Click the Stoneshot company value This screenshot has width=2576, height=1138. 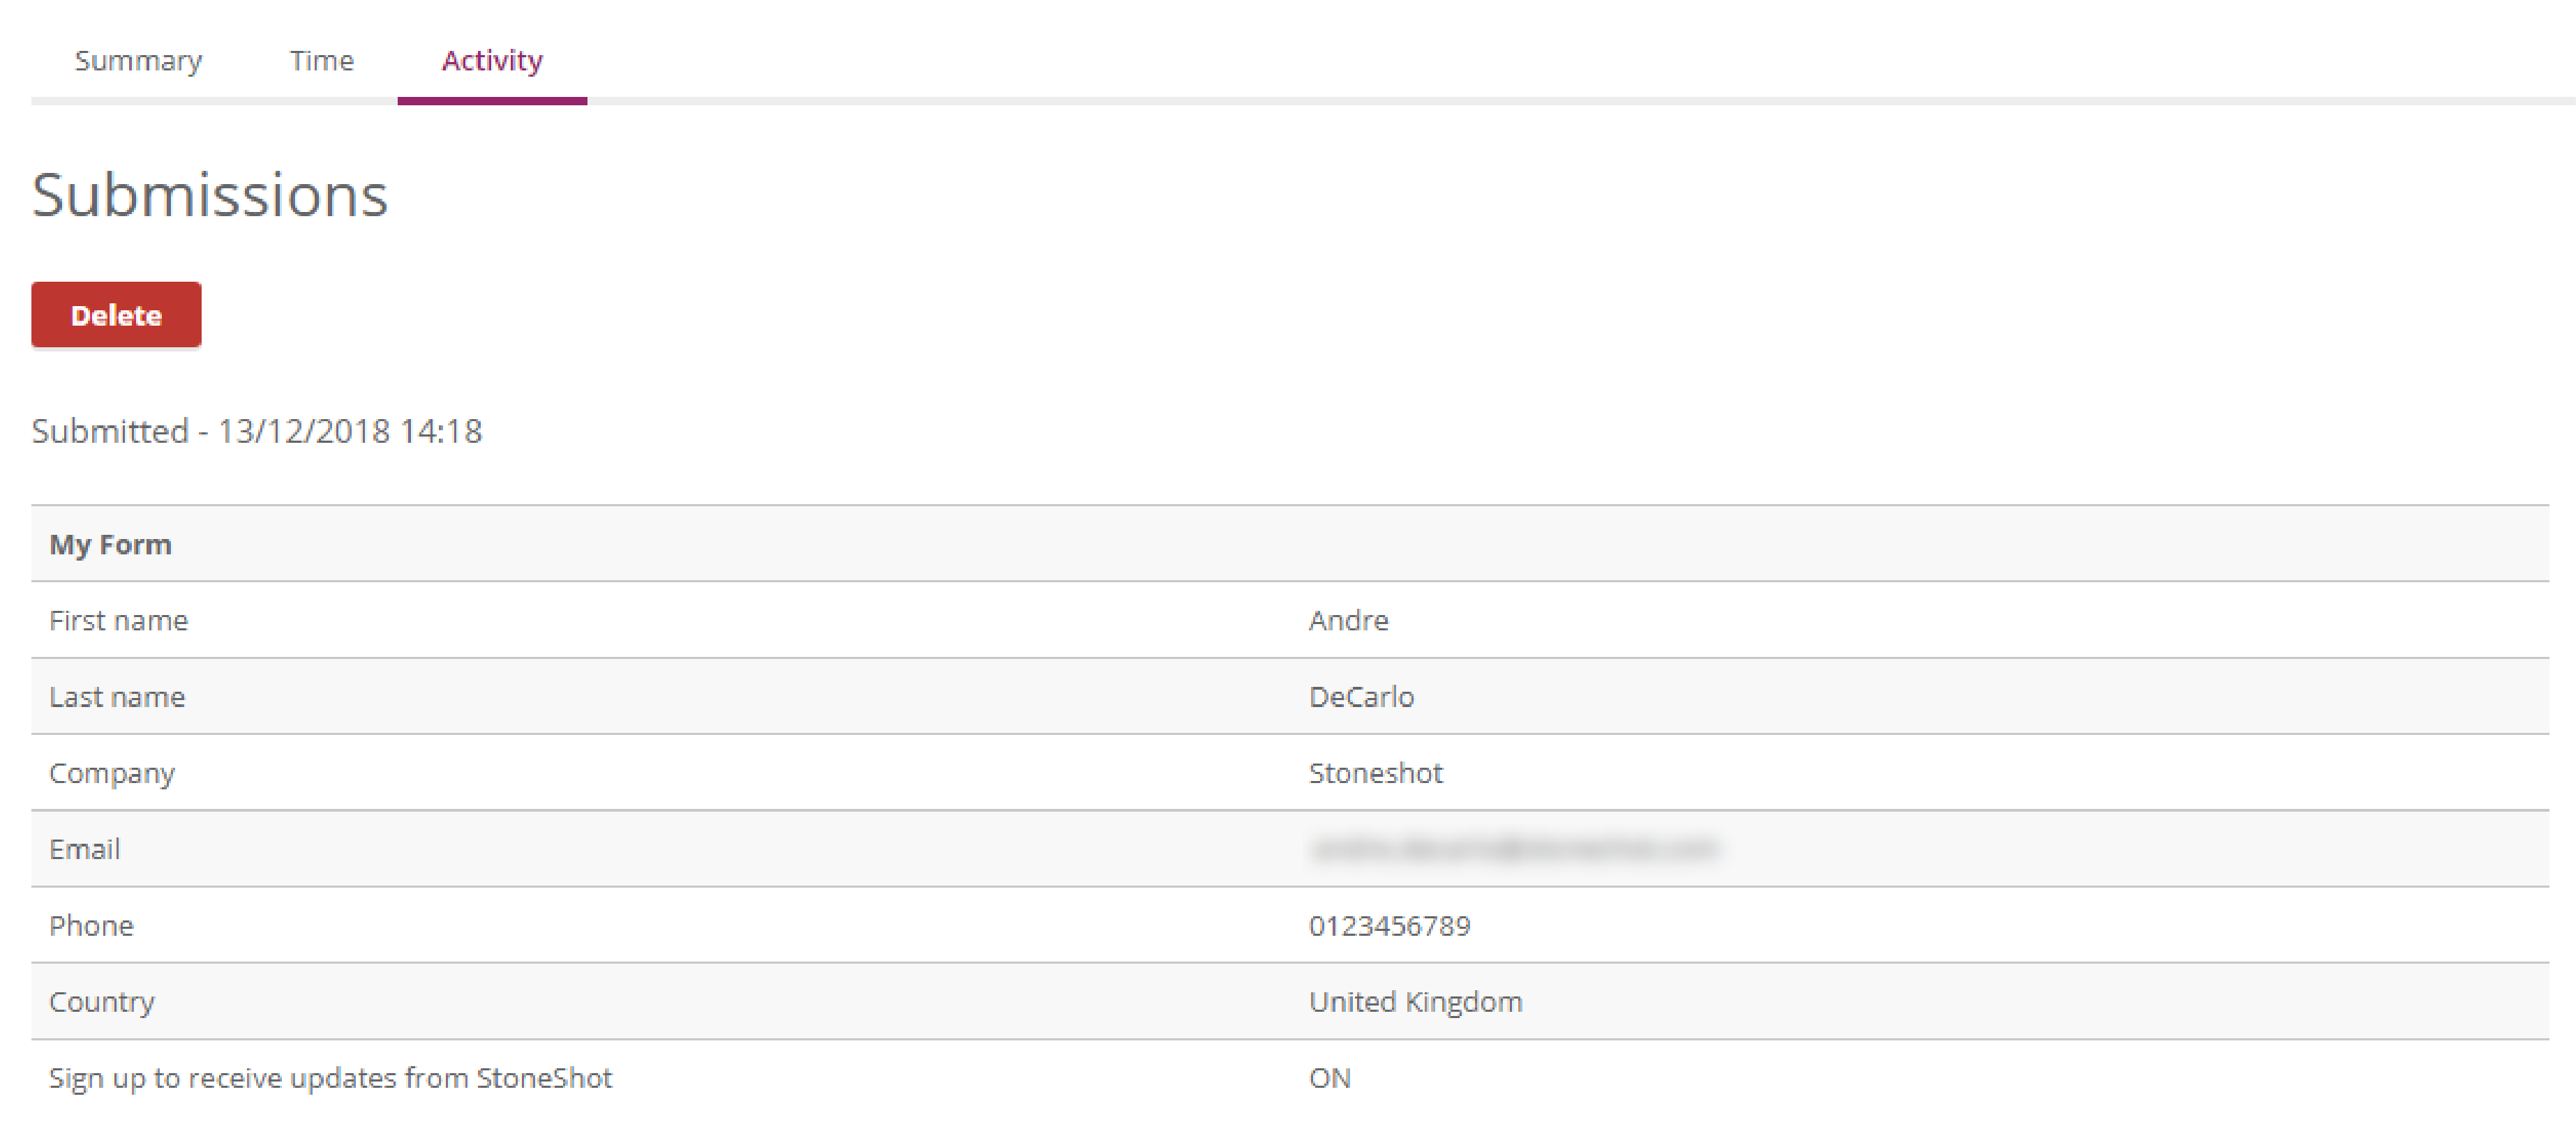(1375, 773)
